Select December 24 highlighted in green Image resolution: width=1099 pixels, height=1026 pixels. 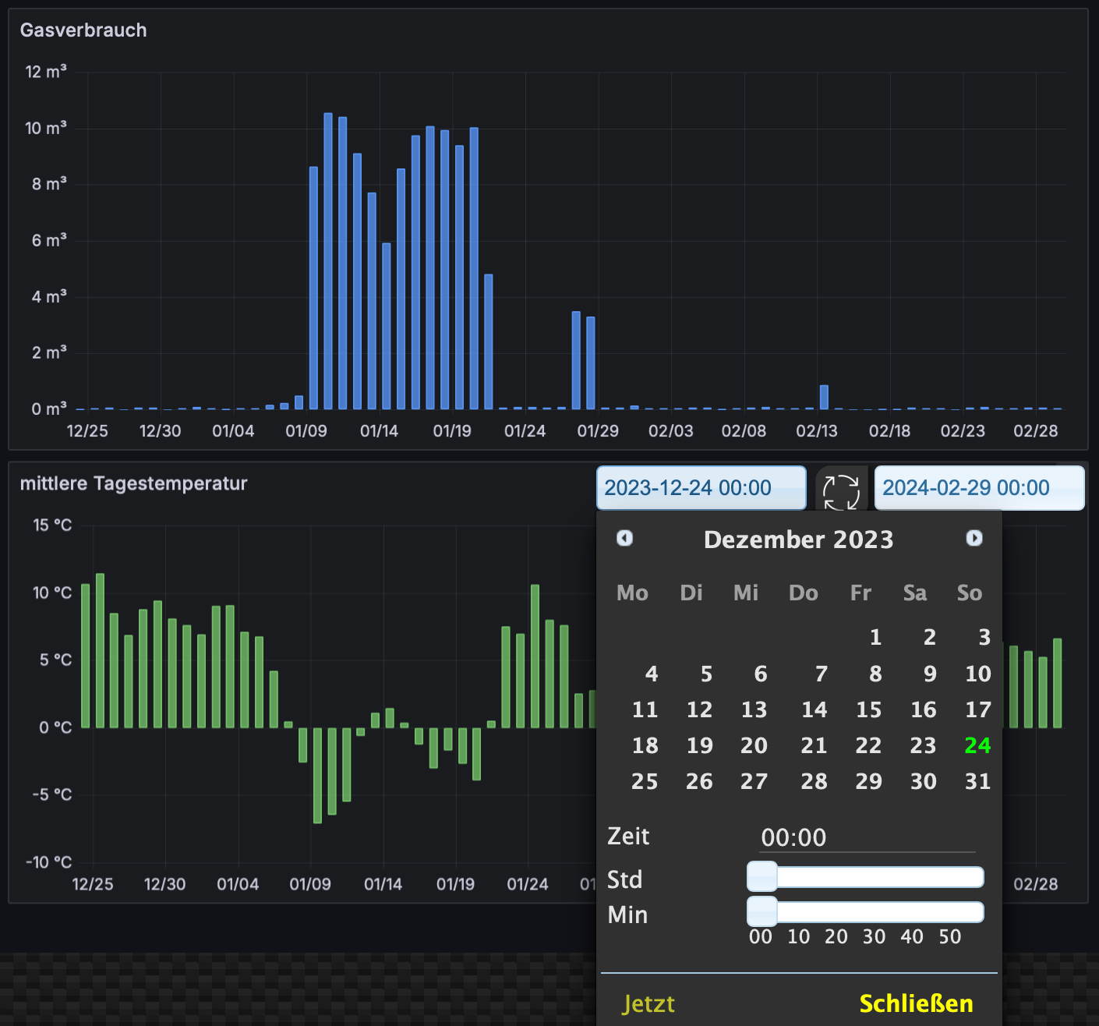977,746
